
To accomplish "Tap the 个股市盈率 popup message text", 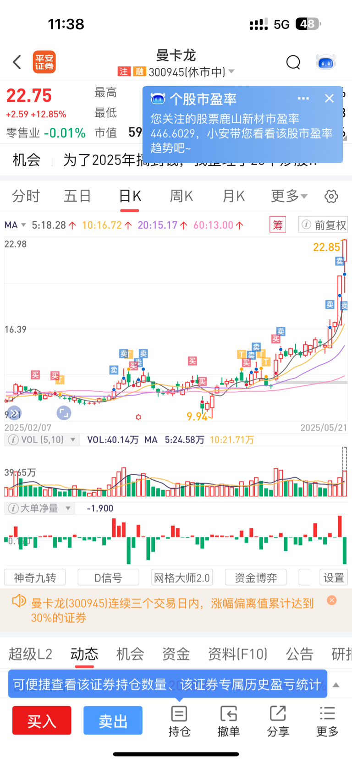I will point(242,133).
